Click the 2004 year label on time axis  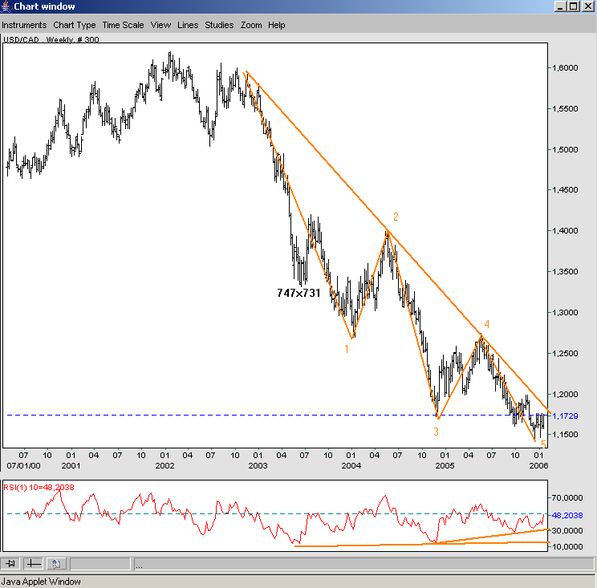coord(351,465)
